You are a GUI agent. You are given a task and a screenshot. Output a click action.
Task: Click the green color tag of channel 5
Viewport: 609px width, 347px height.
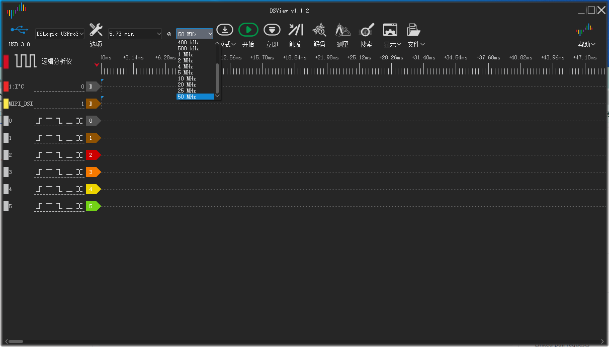[93, 206]
